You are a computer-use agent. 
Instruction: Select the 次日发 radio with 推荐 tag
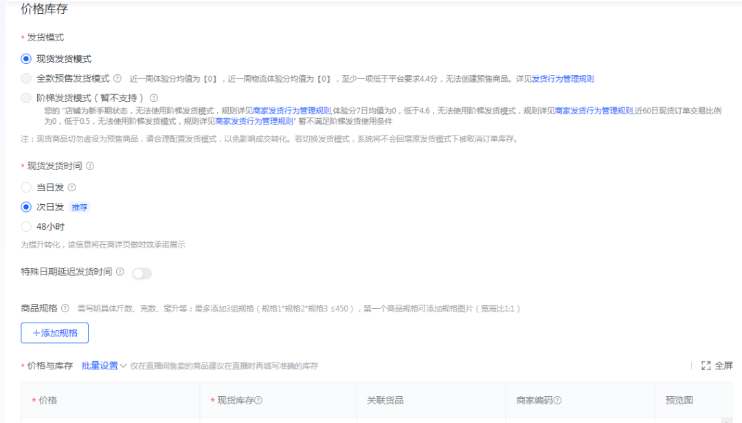click(x=25, y=206)
